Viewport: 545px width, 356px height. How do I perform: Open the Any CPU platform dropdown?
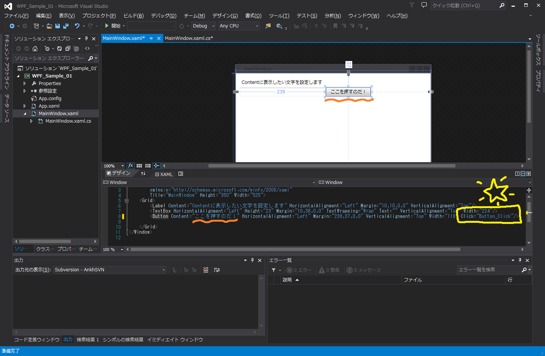tap(239, 26)
